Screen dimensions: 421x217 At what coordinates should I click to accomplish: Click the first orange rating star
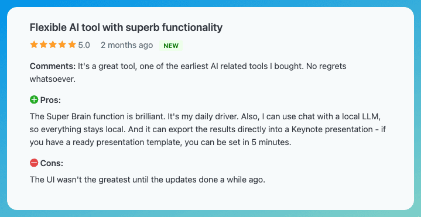[x=34, y=45]
